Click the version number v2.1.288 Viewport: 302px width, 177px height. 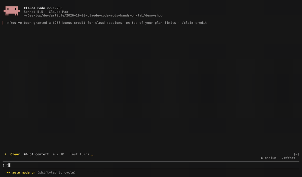(55, 8)
